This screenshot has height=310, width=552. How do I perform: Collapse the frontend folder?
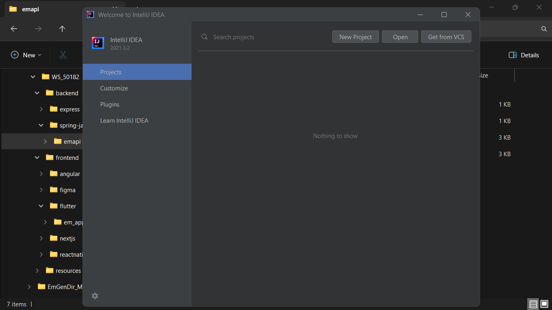tap(37, 157)
